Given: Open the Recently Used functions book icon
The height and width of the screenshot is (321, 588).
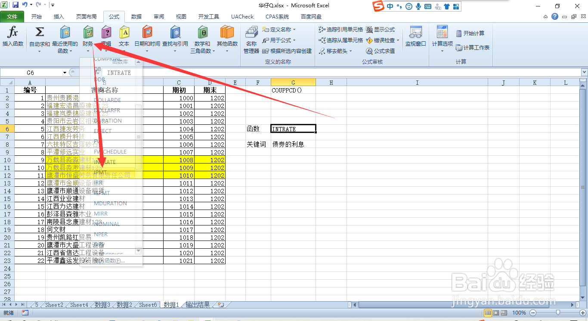Looking at the screenshot, I should click(65, 39).
